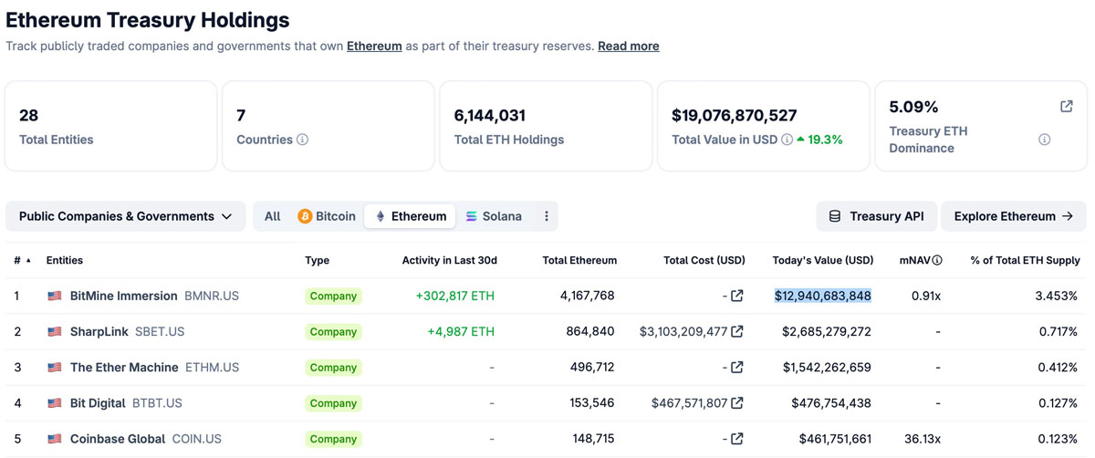Open SharpLink total cost external link icon

(737, 331)
